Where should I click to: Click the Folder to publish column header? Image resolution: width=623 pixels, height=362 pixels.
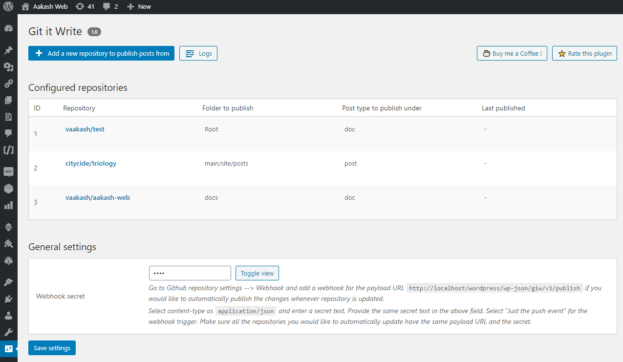point(228,108)
